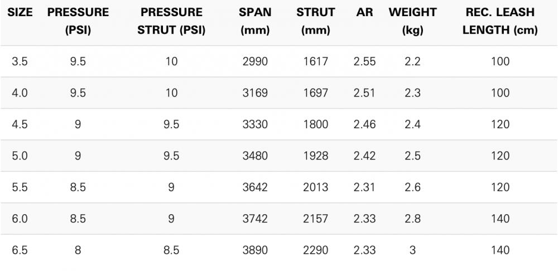
Task: Select the AR column header
Action: pos(364,12)
